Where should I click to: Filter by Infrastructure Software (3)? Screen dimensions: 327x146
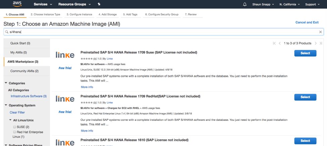[x=29, y=96]
